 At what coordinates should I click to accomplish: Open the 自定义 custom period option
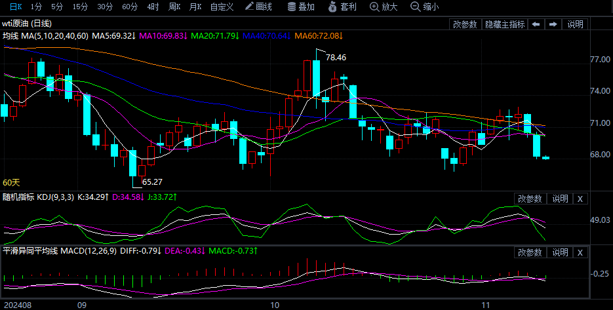coord(222,7)
